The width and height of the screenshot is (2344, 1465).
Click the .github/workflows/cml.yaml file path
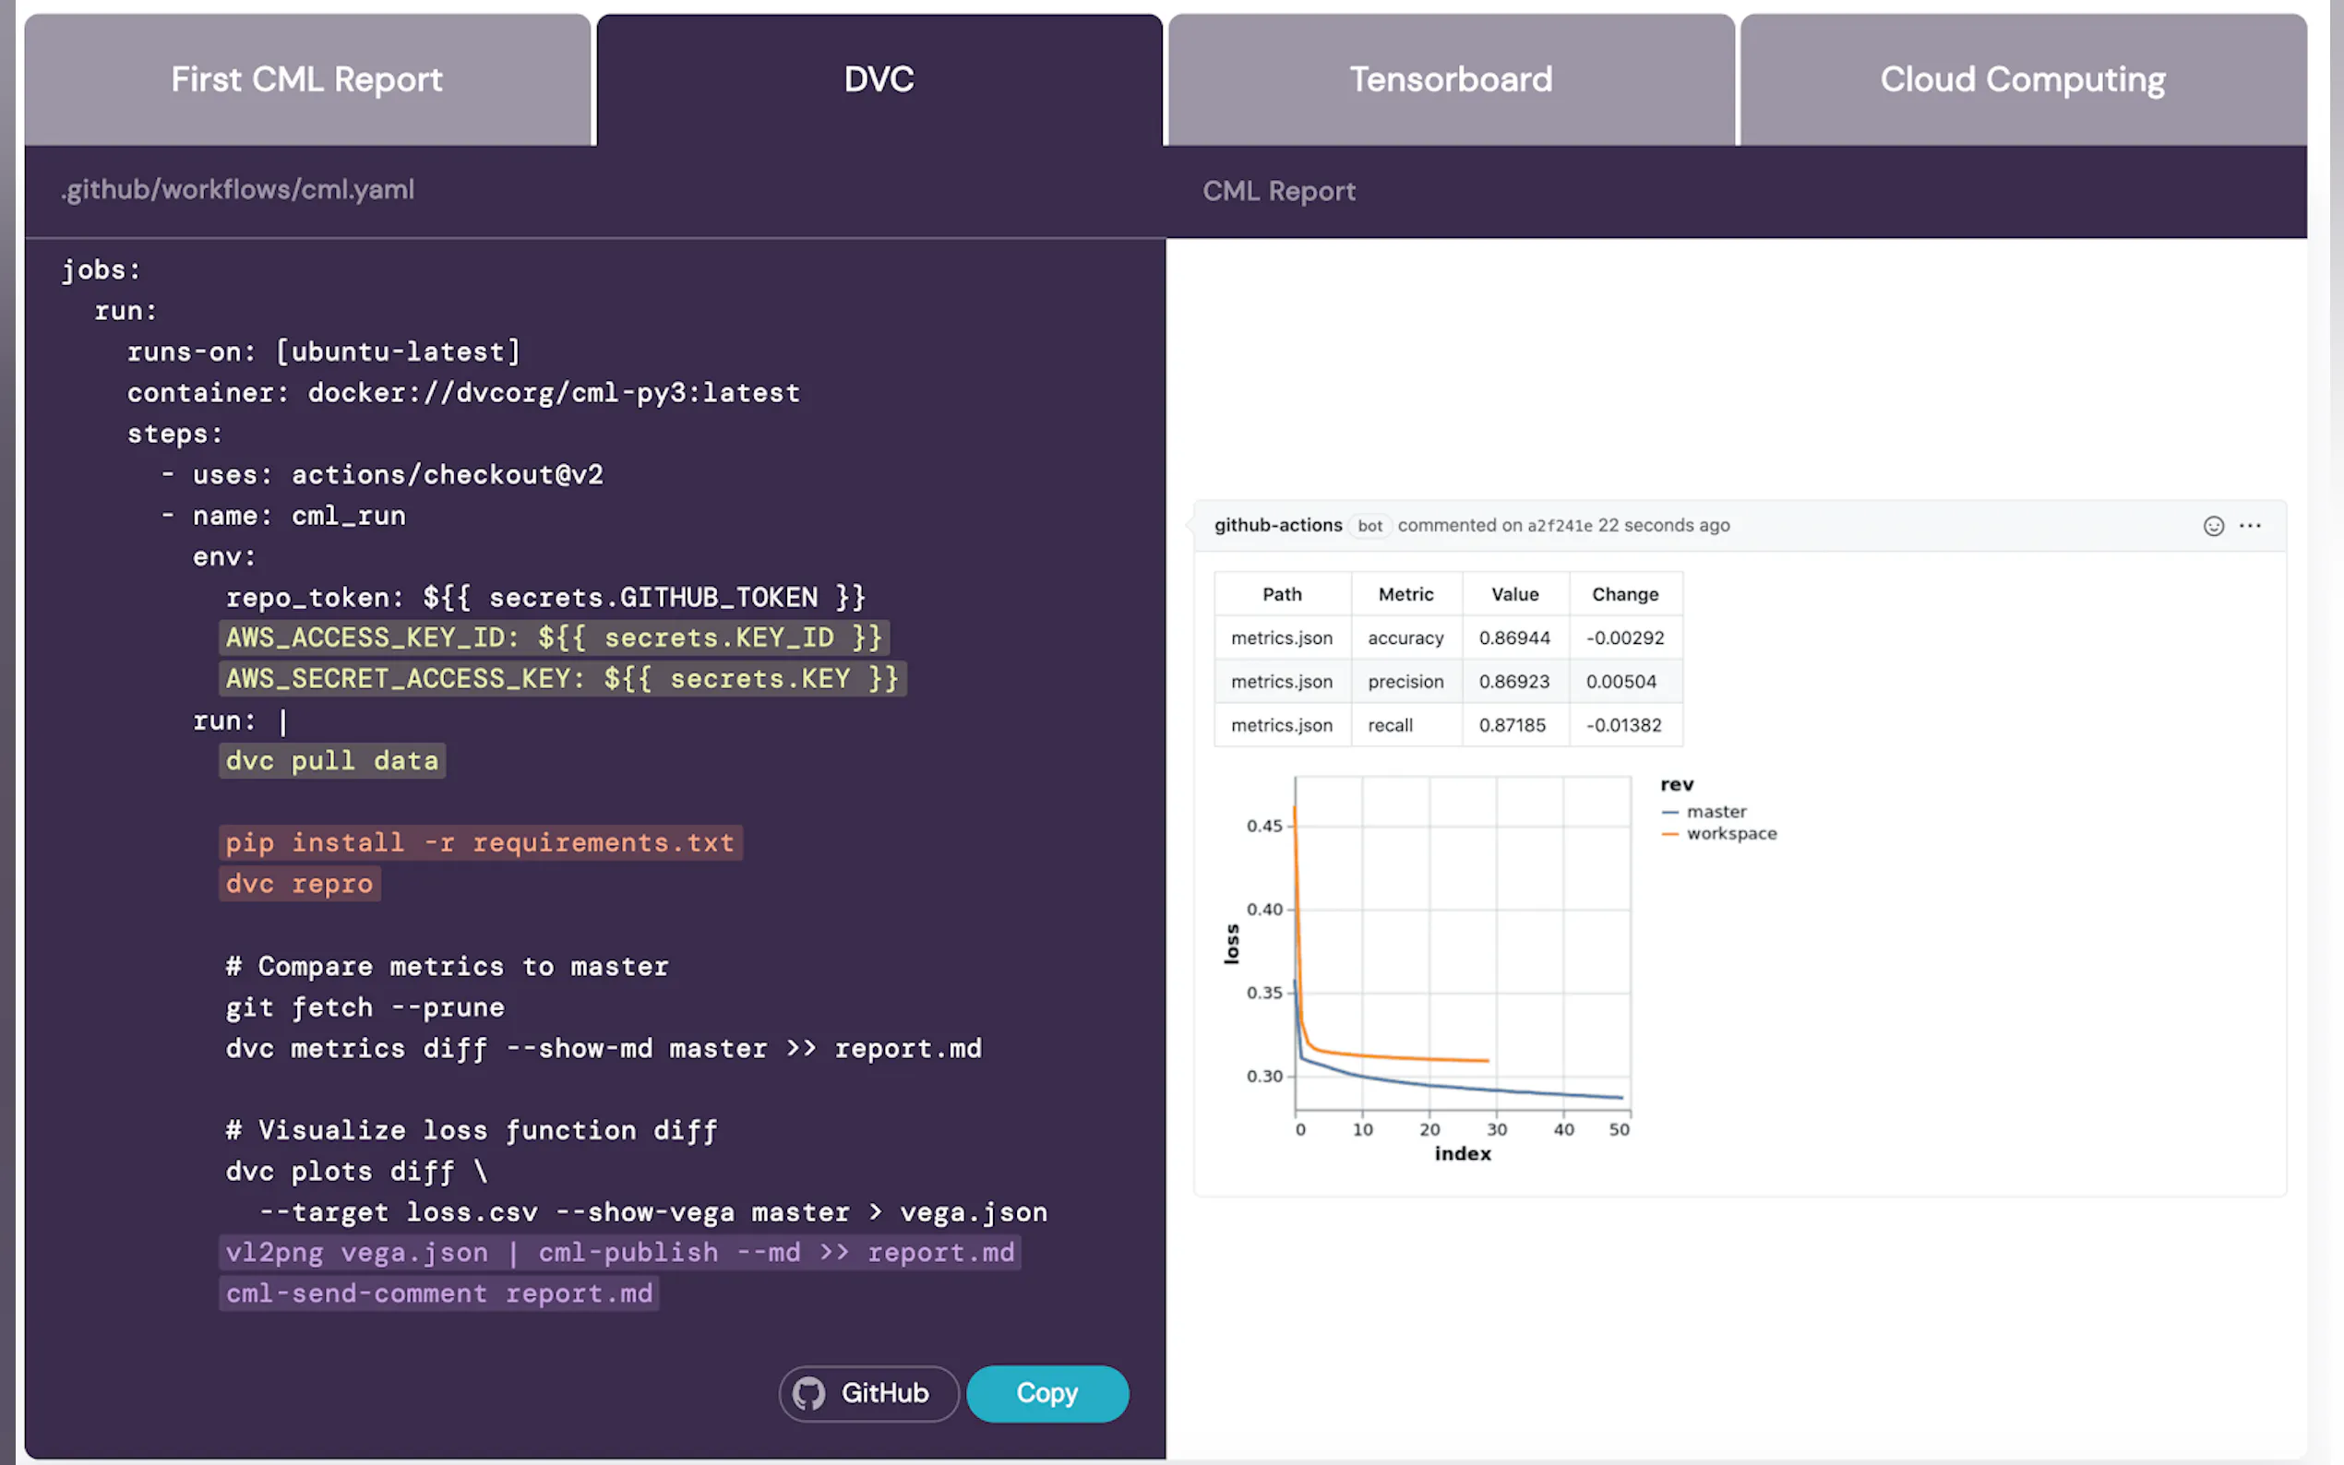[237, 189]
